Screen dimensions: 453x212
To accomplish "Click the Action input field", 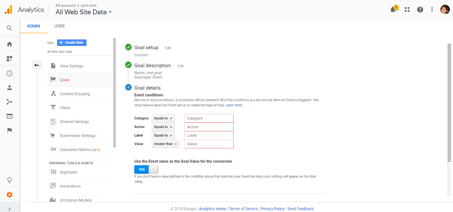I will pyautogui.click(x=209, y=127).
